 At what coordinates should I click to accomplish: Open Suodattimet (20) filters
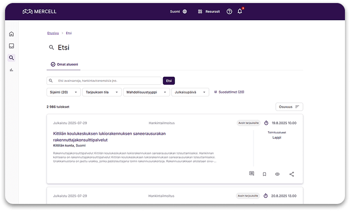(x=229, y=92)
